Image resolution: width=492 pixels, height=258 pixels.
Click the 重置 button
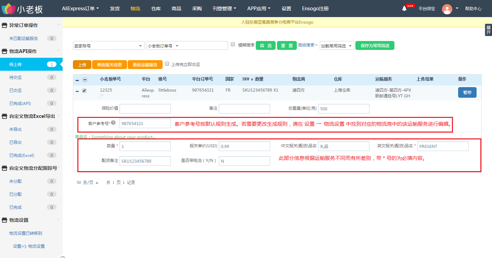coord(287,45)
